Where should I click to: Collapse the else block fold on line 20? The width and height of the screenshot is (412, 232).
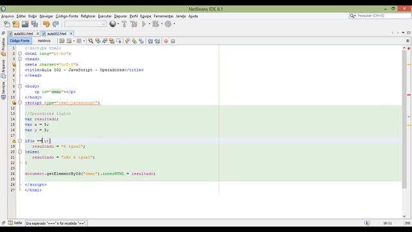click(20, 152)
